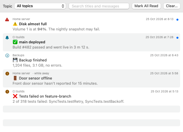183x132 pixels.
Task: Select the Front door sensor hasn't reported message
Action: [x=55, y=84]
